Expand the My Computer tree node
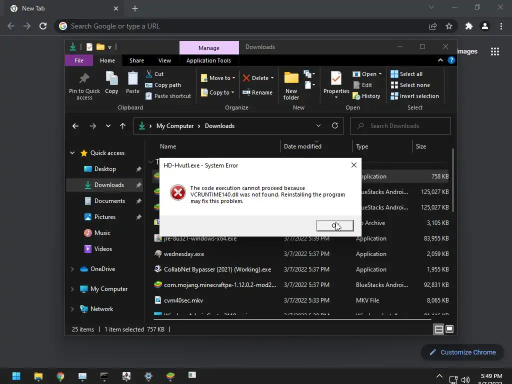Screen dimensions: 512x384 pyautogui.click(x=72, y=289)
